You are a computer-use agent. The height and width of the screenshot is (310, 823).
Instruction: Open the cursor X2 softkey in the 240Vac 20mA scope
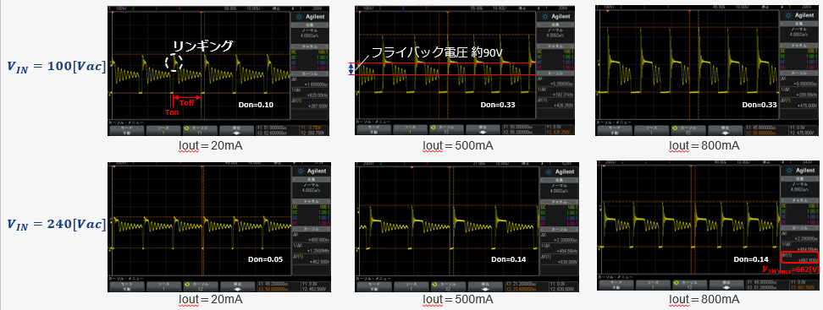pyautogui.click(x=200, y=286)
